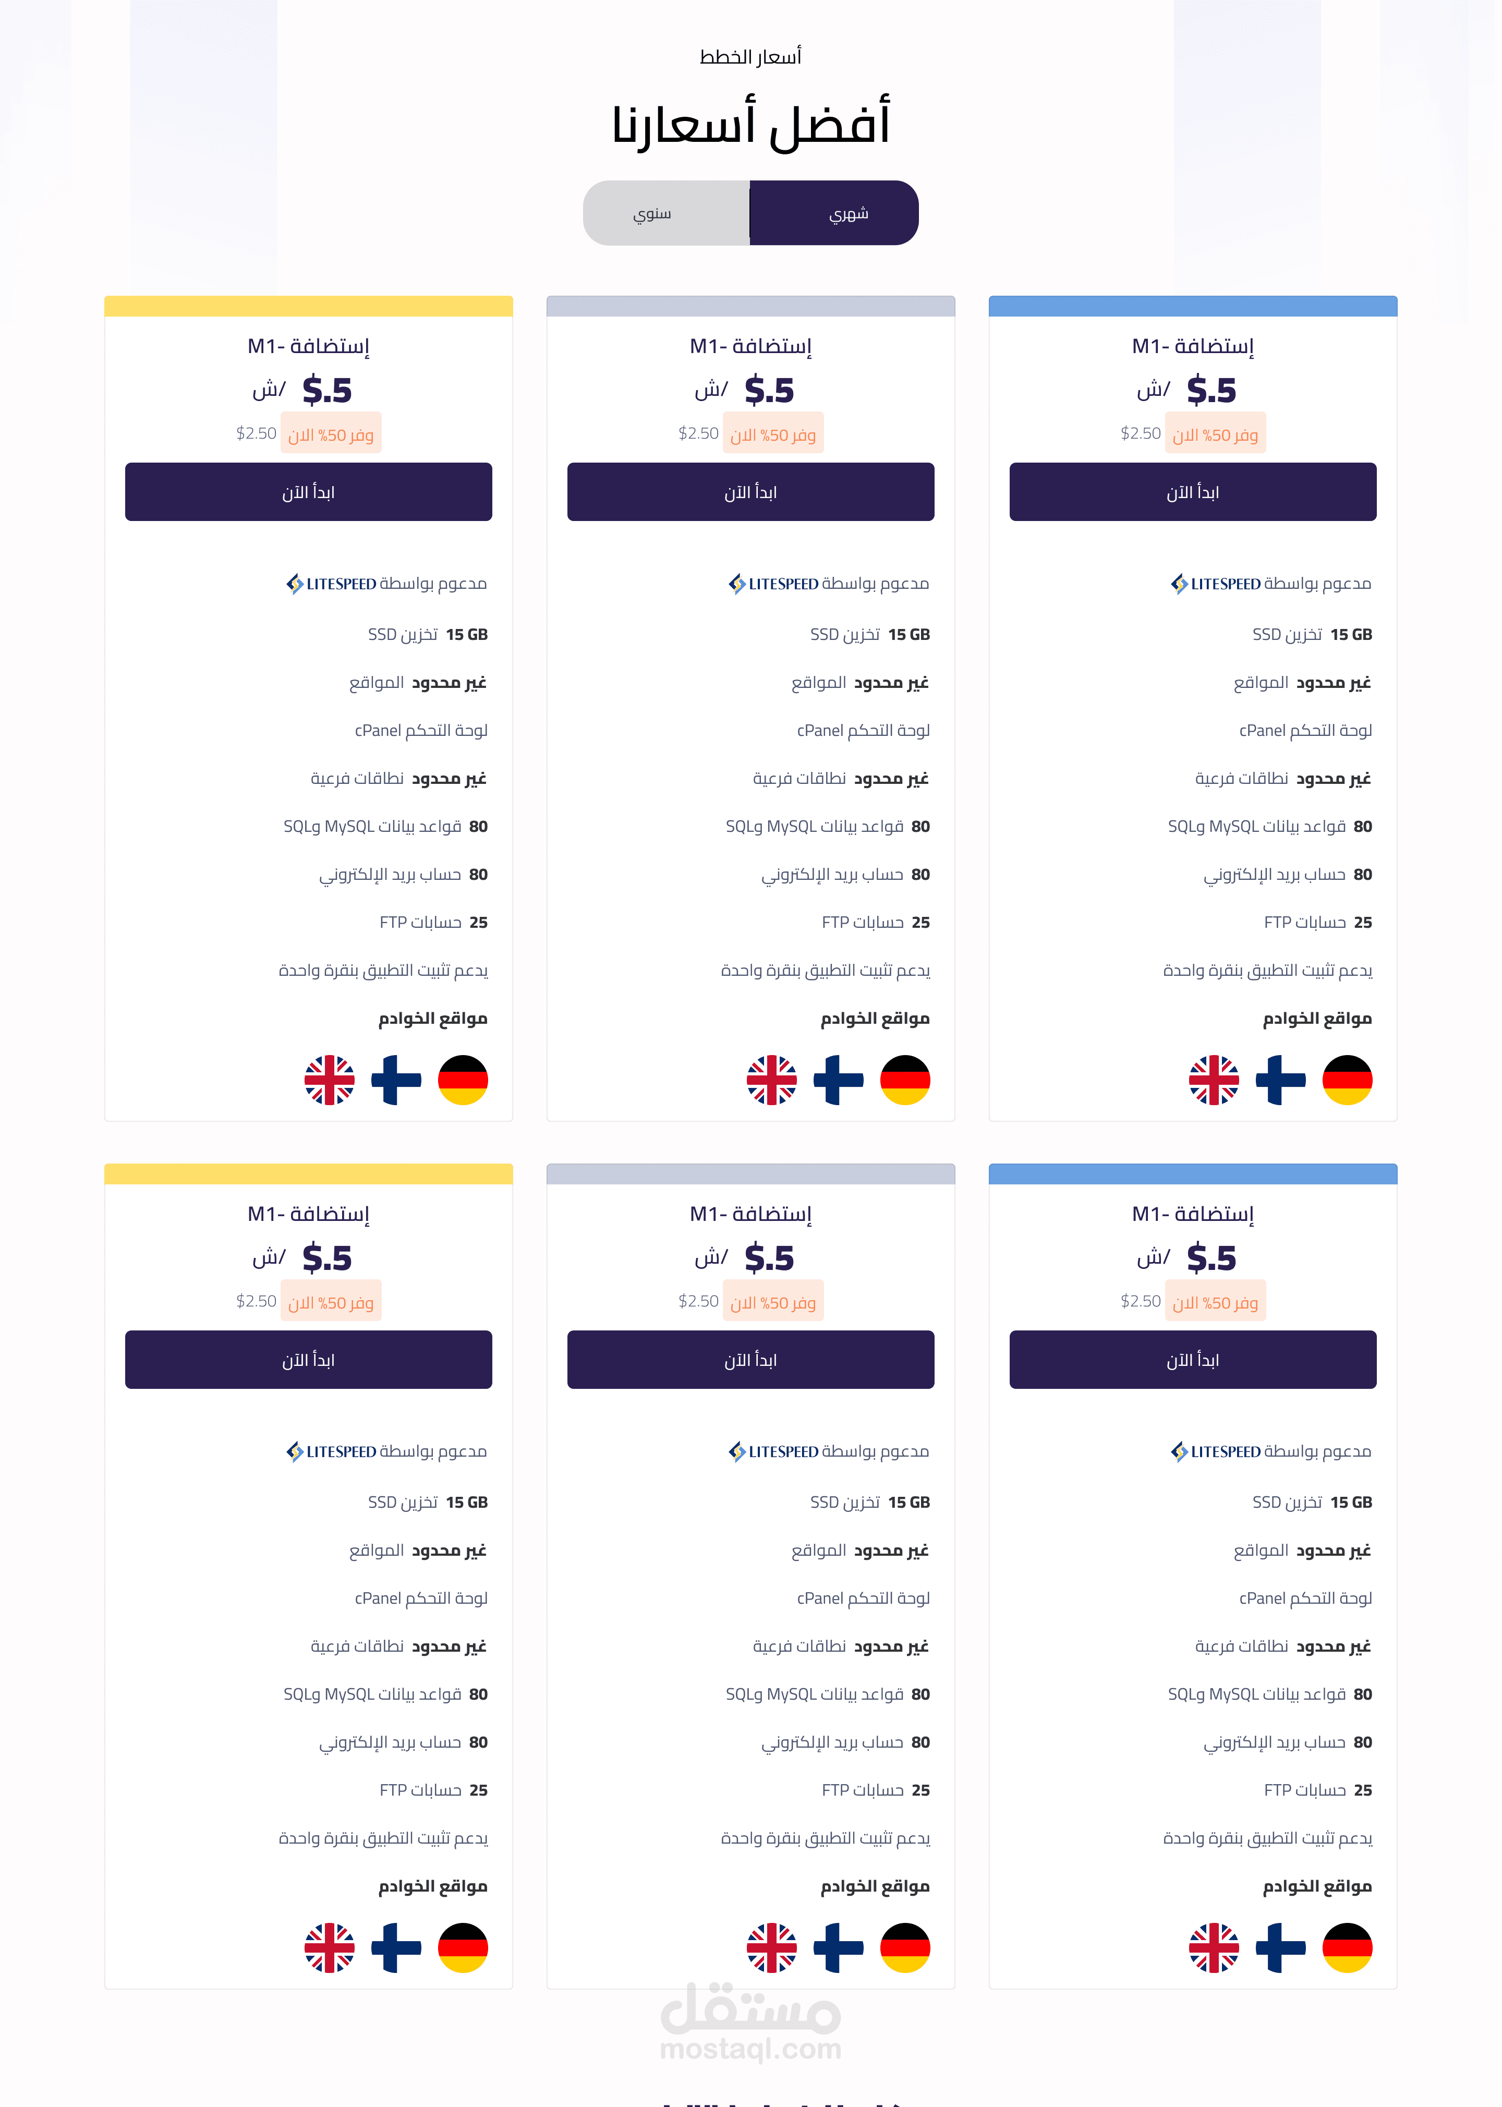The image size is (1502, 2107).
Task: Click the UK flag in top gray card
Action: 771,1080
